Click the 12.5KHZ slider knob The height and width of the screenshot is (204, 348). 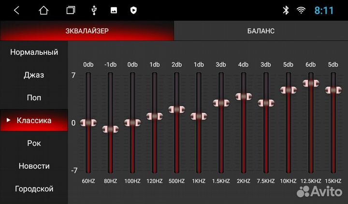[310, 83]
